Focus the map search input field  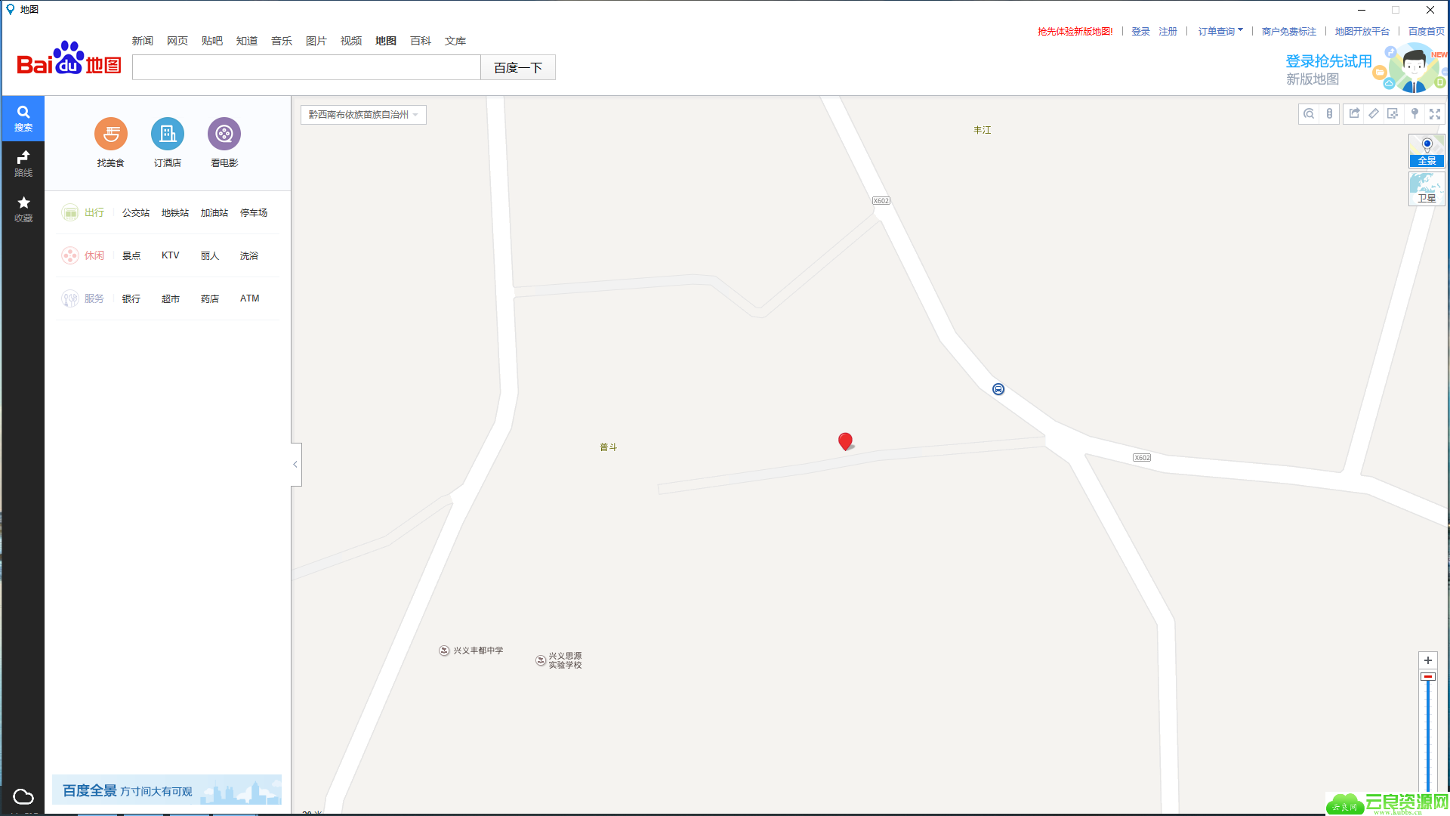click(x=307, y=67)
